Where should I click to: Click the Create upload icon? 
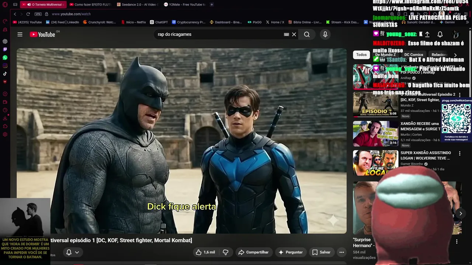[427, 34]
